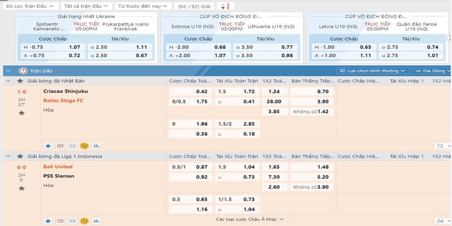This screenshot has height=226, width=452.
Task: Favorite the Liga 1 Indonesia league star
Action: pos(20,157)
